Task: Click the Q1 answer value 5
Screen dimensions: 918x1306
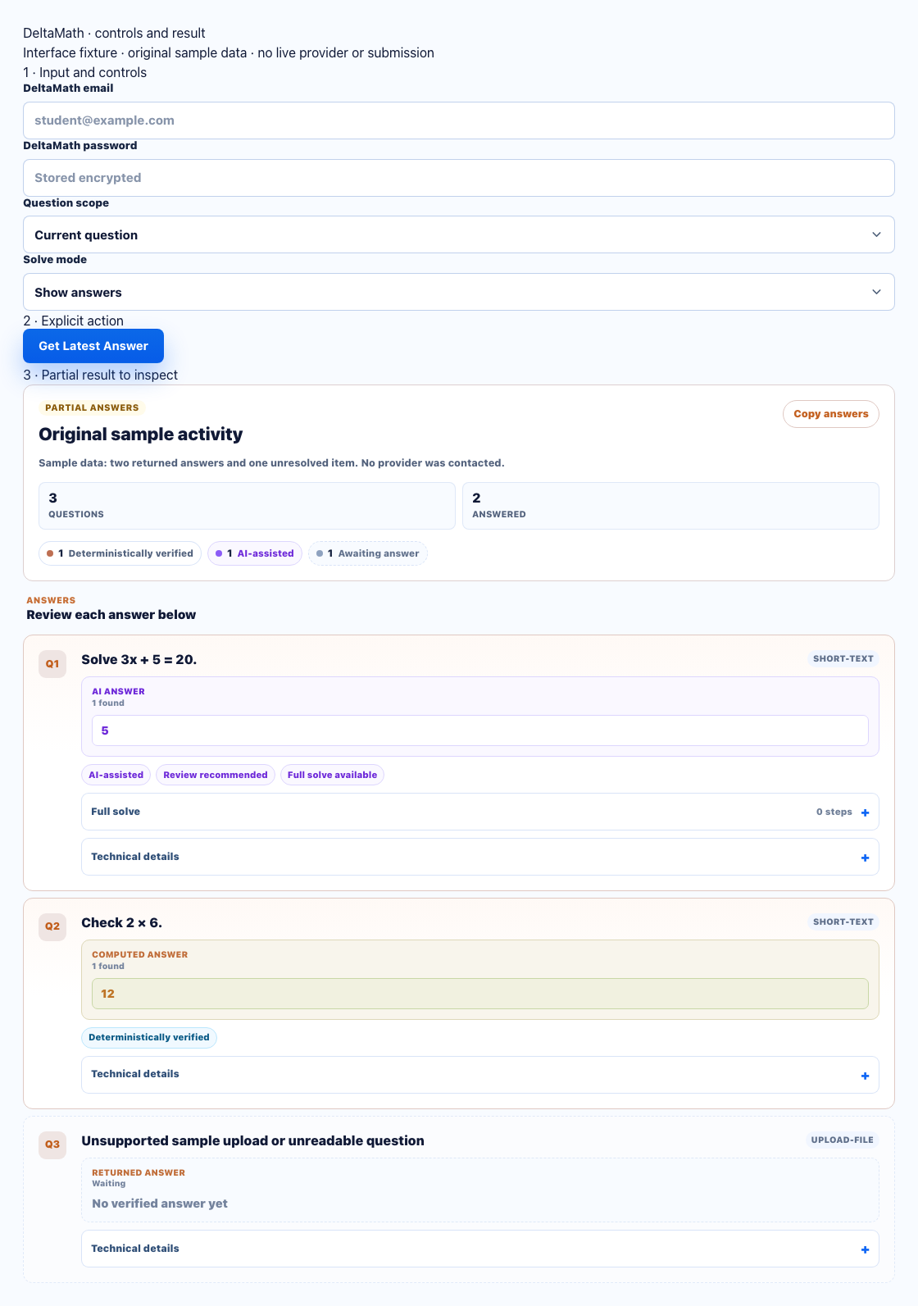Action: point(479,730)
